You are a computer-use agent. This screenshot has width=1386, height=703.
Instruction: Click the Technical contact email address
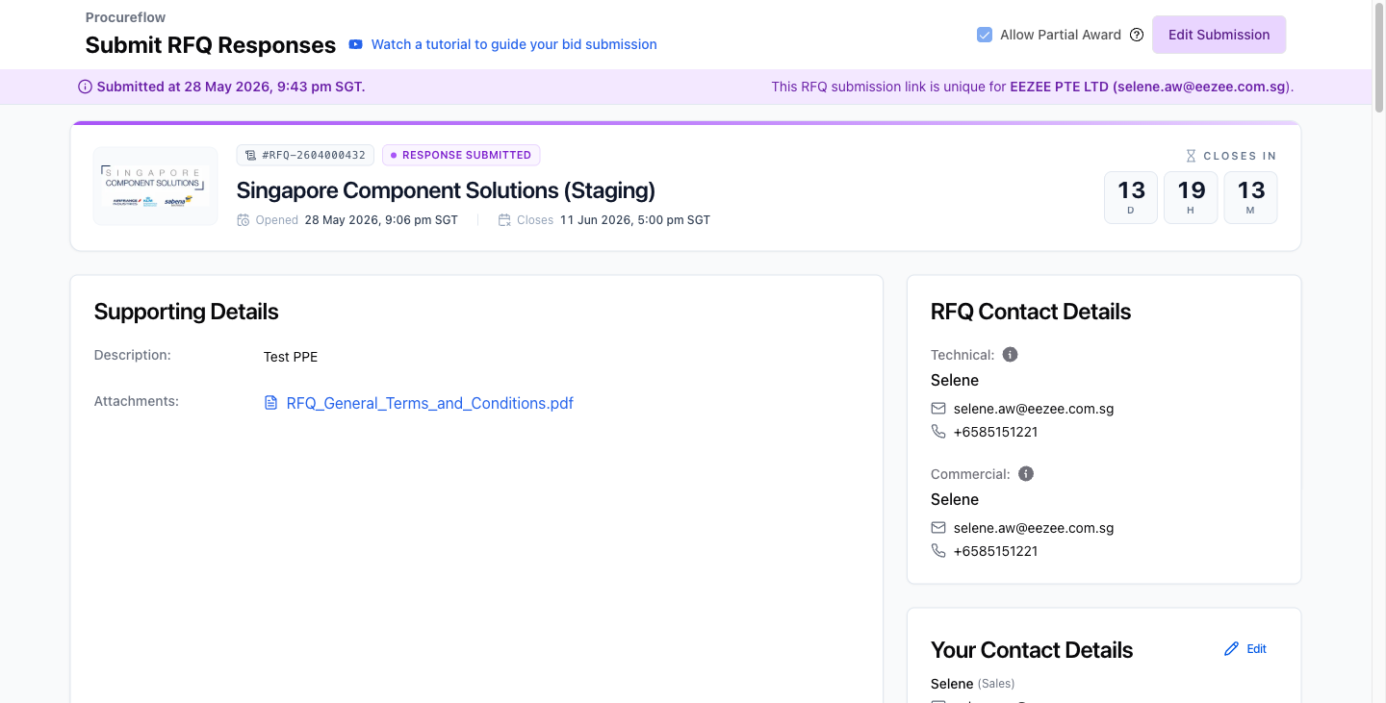pos(1034,409)
